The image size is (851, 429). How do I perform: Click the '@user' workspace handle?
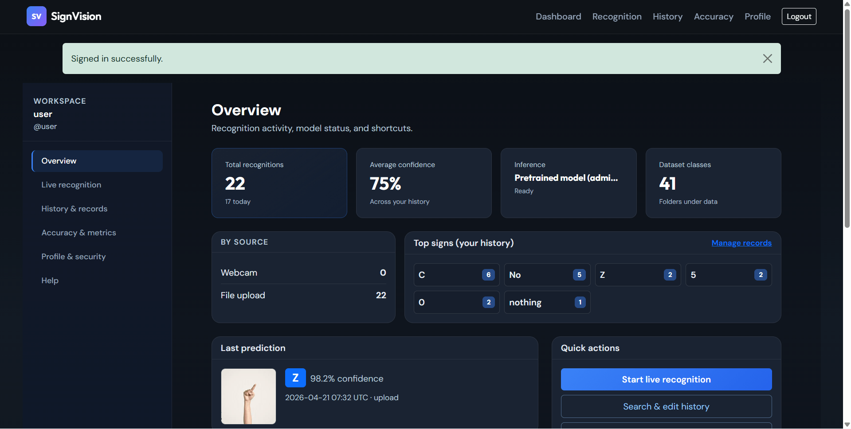pyautogui.click(x=45, y=126)
